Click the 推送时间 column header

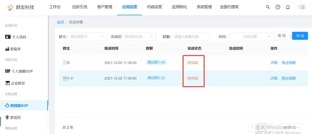pyautogui.click(x=111, y=48)
